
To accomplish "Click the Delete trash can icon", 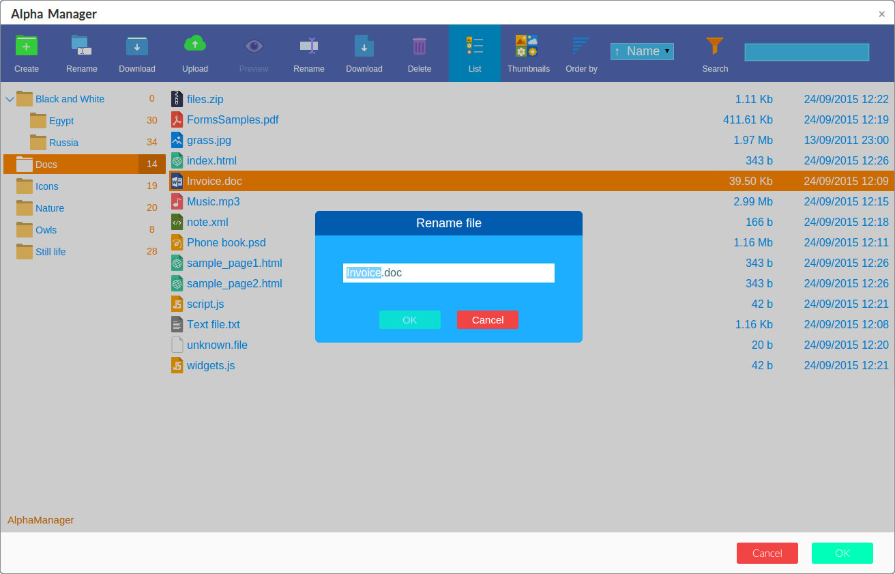I will point(420,46).
